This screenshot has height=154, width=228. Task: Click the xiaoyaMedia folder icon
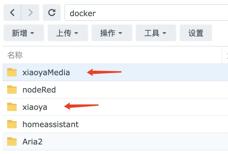[x=12, y=72]
